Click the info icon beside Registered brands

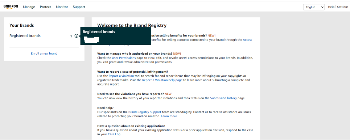coord(76,36)
